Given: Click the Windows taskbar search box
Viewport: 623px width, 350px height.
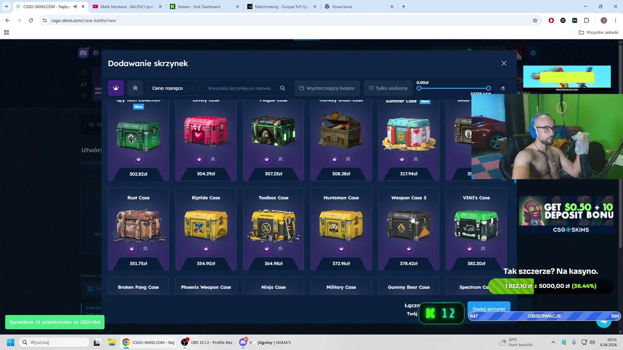Looking at the screenshot, I should (53, 342).
